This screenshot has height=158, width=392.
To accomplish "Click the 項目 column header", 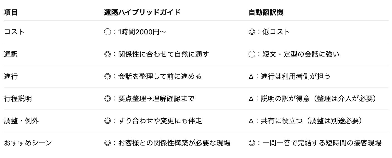I will (11, 13).
